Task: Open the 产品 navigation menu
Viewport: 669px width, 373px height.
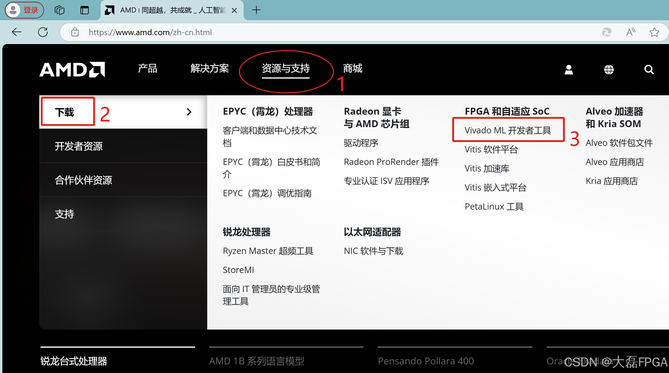Action: click(x=147, y=68)
